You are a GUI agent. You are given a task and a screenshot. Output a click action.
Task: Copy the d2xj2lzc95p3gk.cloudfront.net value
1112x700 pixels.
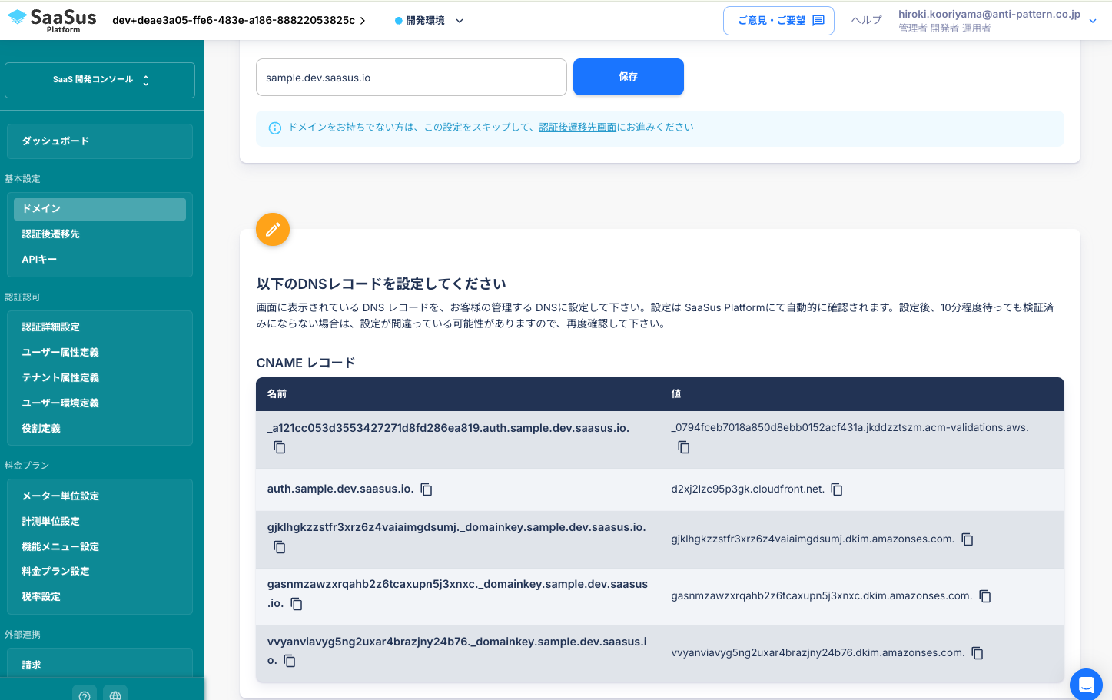click(x=837, y=489)
